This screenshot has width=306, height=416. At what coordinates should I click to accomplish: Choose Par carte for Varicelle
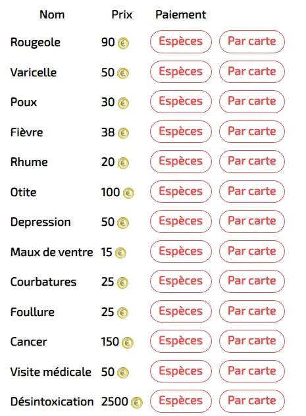click(252, 72)
